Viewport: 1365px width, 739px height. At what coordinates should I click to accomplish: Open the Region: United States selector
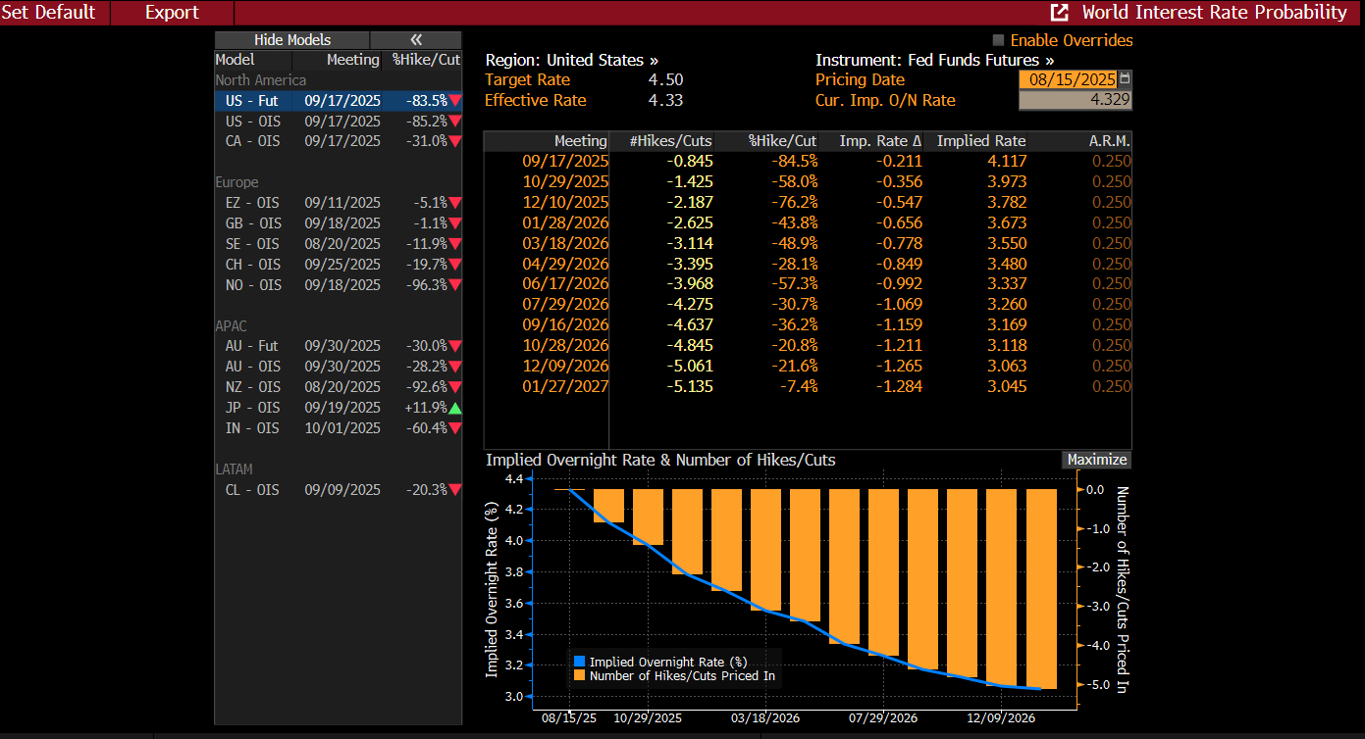[571, 60]
